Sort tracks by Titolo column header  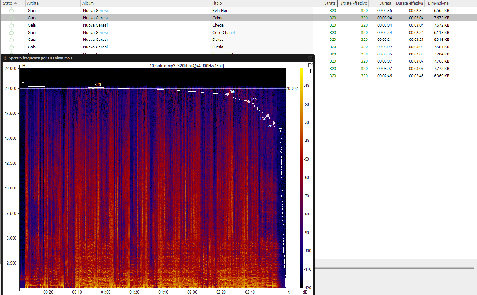click(262, 3)
